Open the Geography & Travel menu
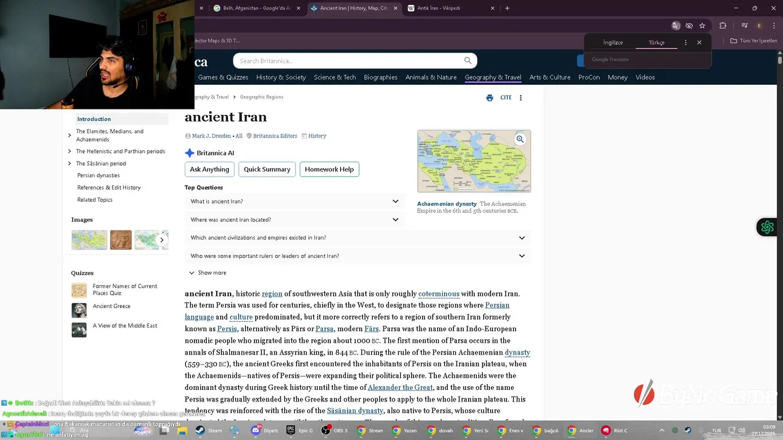This screenshot has height=440, width=783. (x=493, y=77)
